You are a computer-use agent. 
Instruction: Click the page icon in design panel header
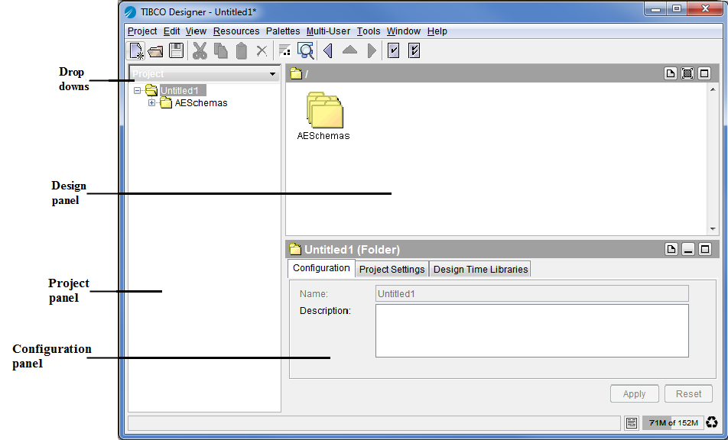coord(671,73)
